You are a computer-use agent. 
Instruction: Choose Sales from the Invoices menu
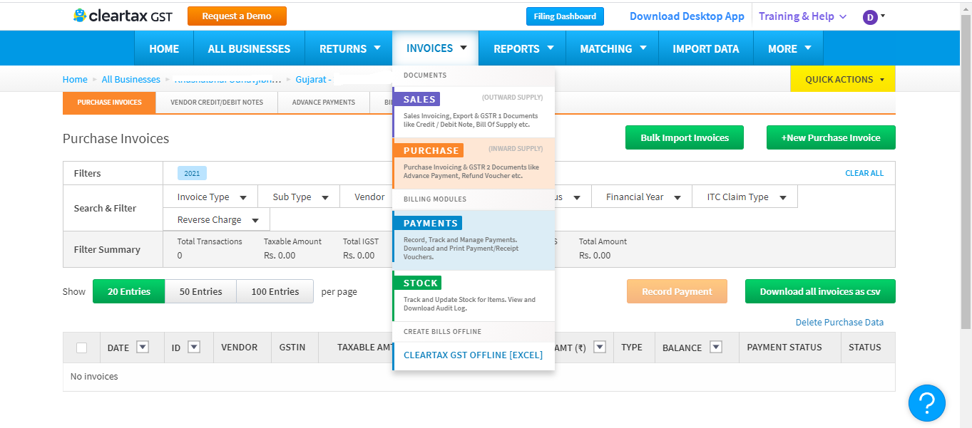419,100
